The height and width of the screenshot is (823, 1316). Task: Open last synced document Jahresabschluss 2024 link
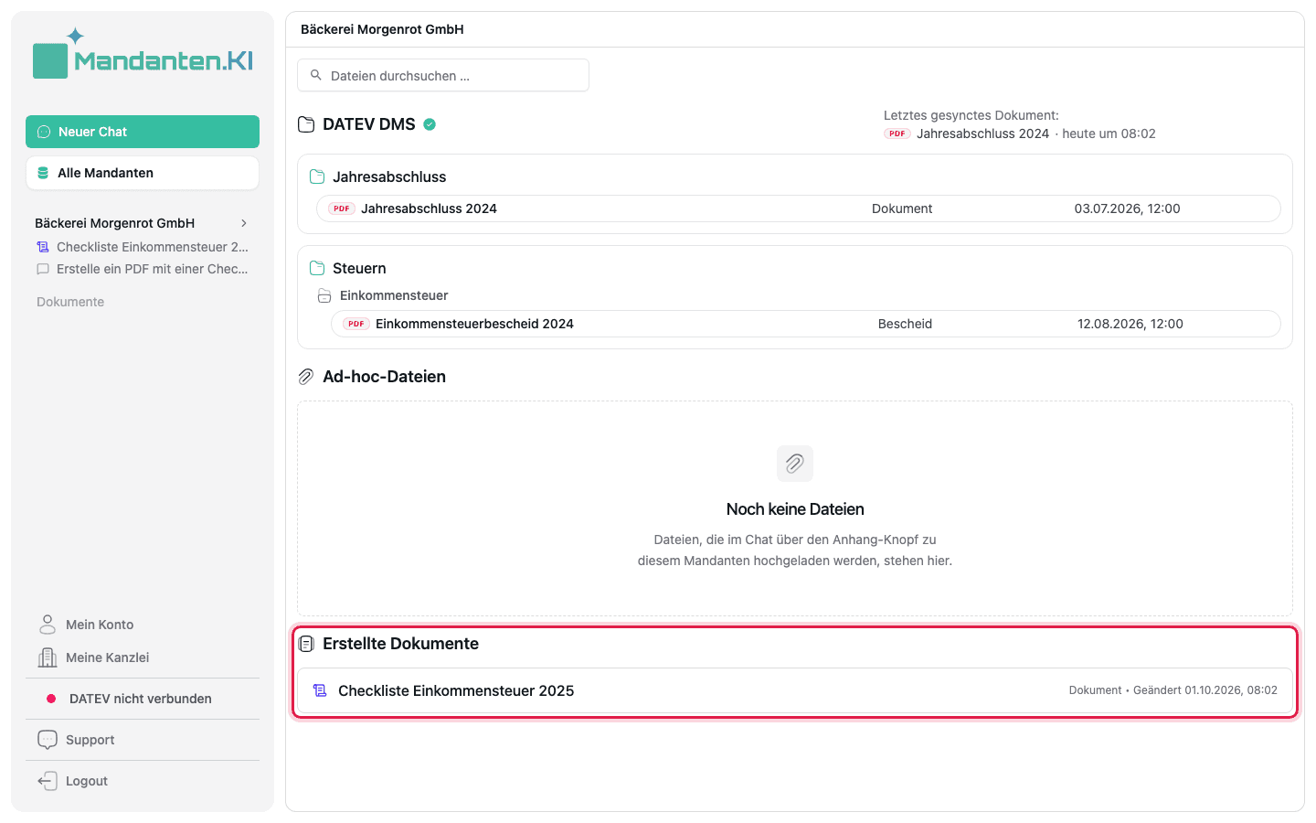point(982,134)
